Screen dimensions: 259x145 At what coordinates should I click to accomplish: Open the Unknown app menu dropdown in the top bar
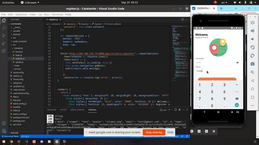30,2
